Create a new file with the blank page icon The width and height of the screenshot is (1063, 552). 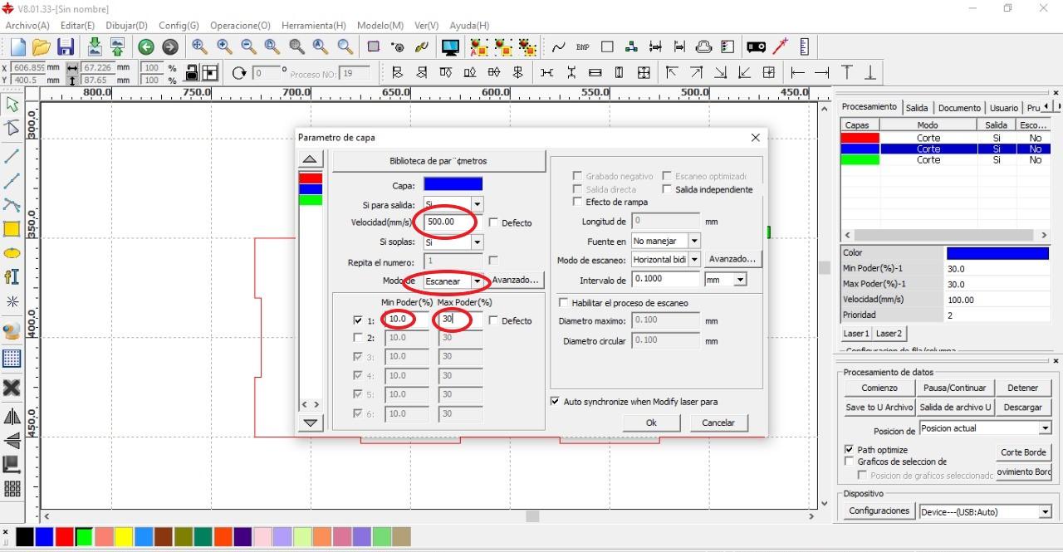tap(17, 47)
